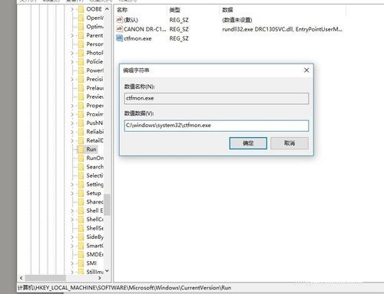Expand the RetailD key
The width and height of the screenshot is (384, 294).
point(72,141)
